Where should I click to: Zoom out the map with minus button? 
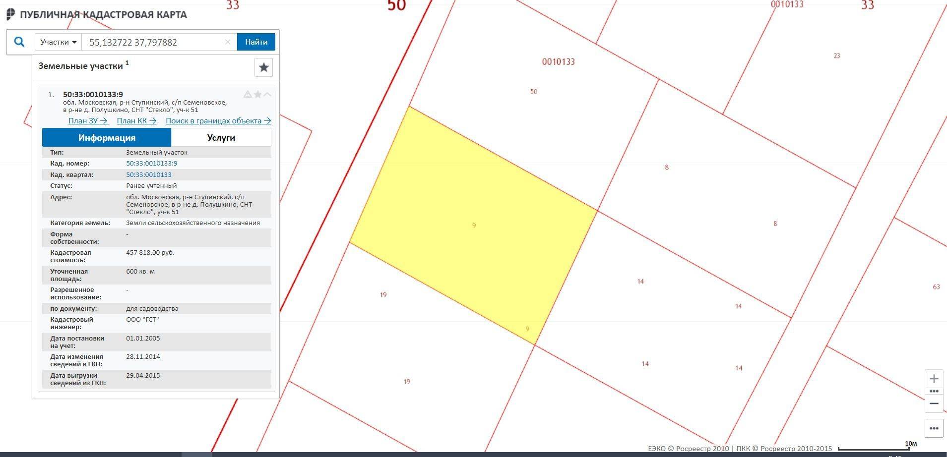934,403
